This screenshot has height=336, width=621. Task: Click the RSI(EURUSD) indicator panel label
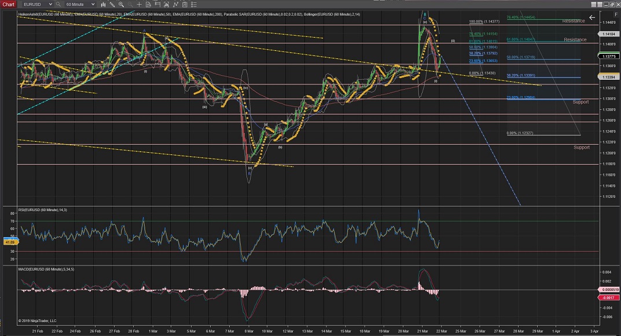coord(43,209)
